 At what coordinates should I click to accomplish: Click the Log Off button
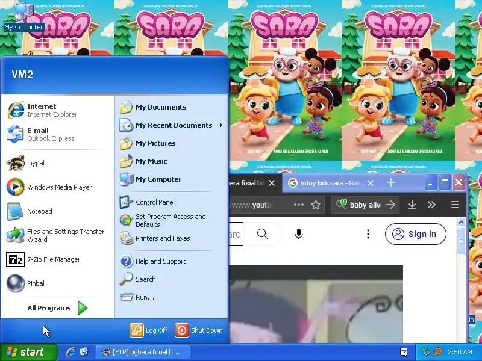coord(149,330)
